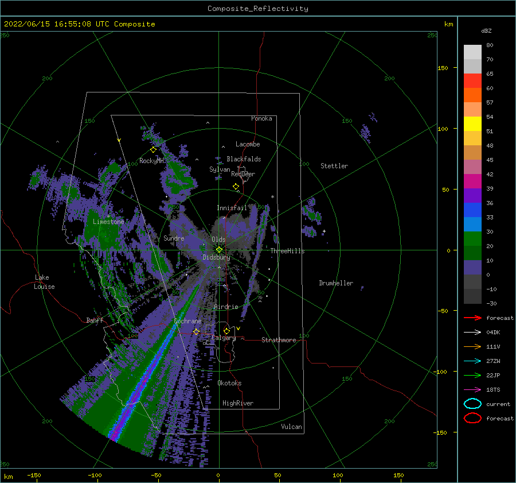
Task: Pick the dark green 10–20 dBZ swatch
Action: click(x=472, y=253)
